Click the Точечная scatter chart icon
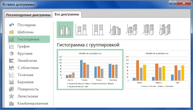Viewport: 193px width, 110px height. click(12, 75)
